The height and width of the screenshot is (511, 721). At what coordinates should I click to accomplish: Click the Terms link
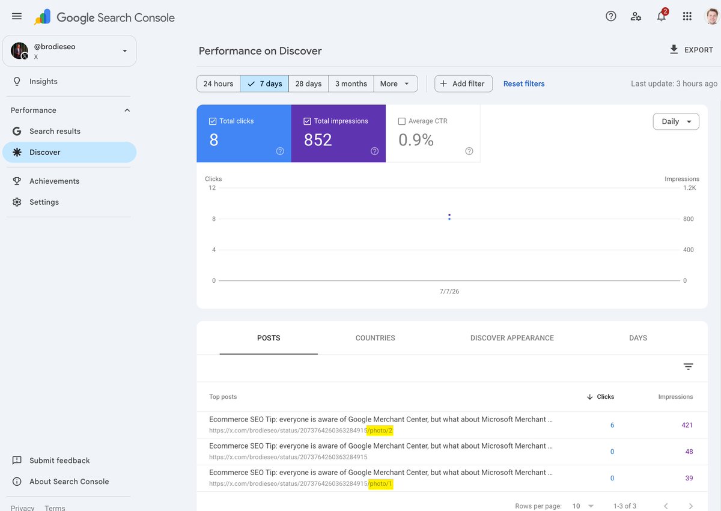55,508
